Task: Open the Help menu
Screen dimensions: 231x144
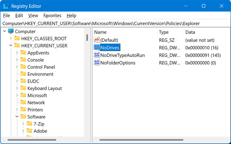Action: pos(71,16)
